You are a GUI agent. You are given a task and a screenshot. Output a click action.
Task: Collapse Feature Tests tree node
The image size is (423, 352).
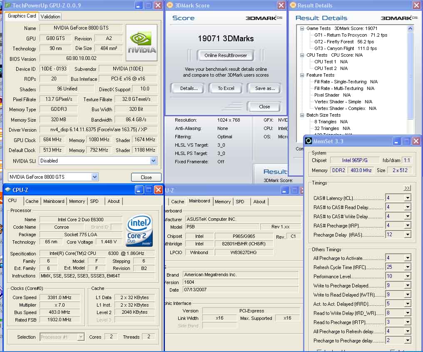(x=302, y=75)
